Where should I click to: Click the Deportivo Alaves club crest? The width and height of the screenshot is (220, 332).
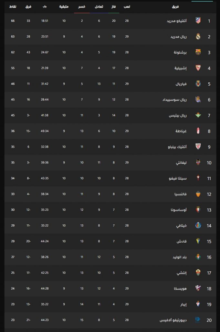point(198,320)
